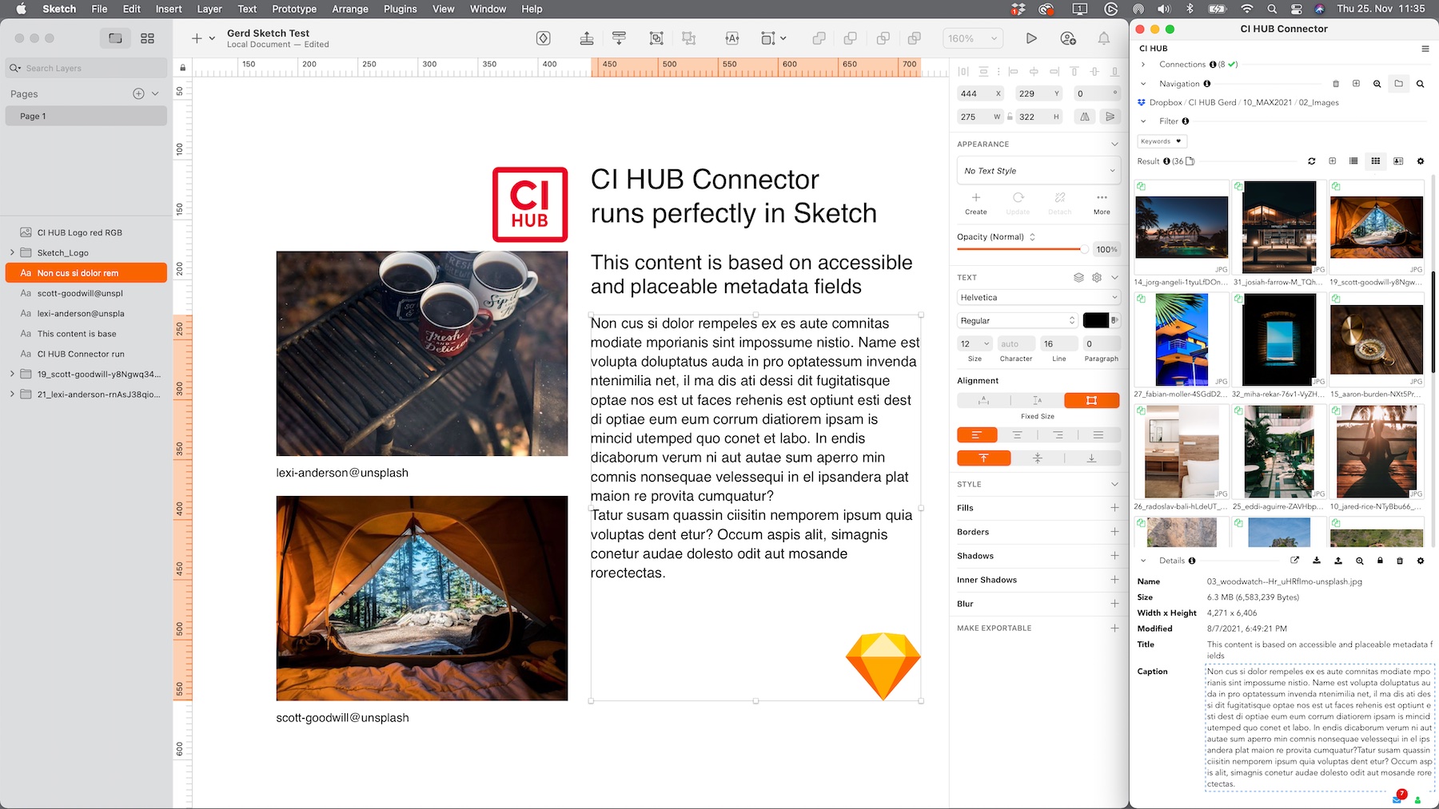
Task: Open the No Text Style dropdown
Action: point(1038,171)
